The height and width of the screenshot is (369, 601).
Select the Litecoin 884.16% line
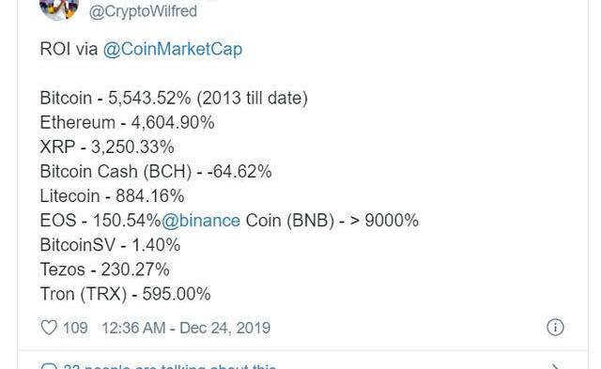(x=112, y=196)
